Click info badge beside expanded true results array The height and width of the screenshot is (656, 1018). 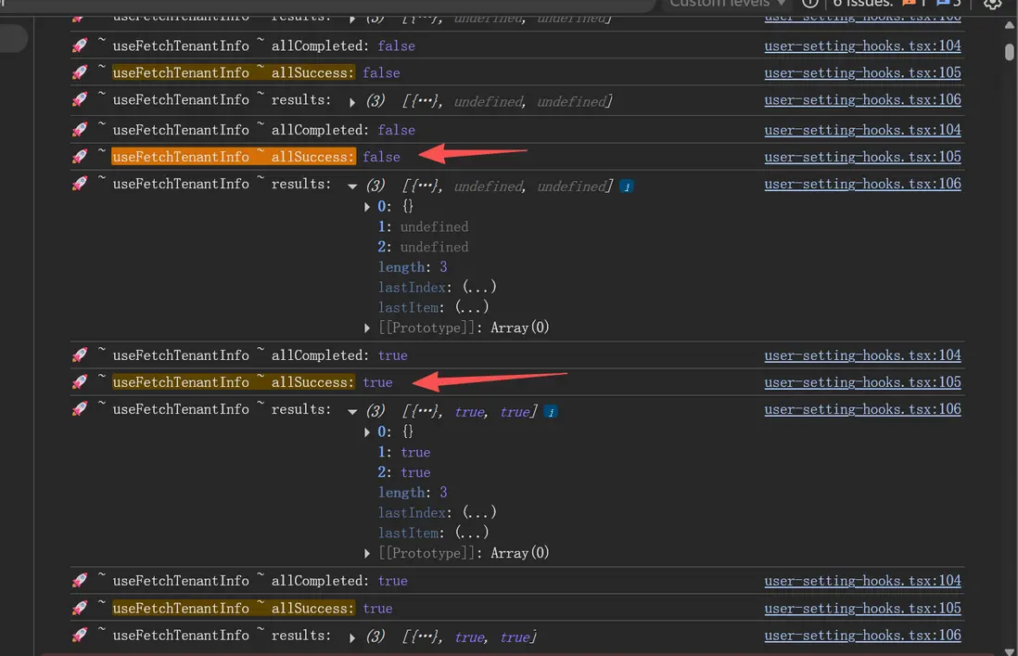[x=551, y=412]
